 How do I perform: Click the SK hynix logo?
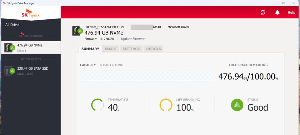point(31,13)
